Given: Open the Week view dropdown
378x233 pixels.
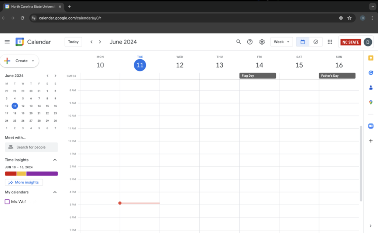Looking at the screenshot, I should pyautogui.click(x=281, y=42).
